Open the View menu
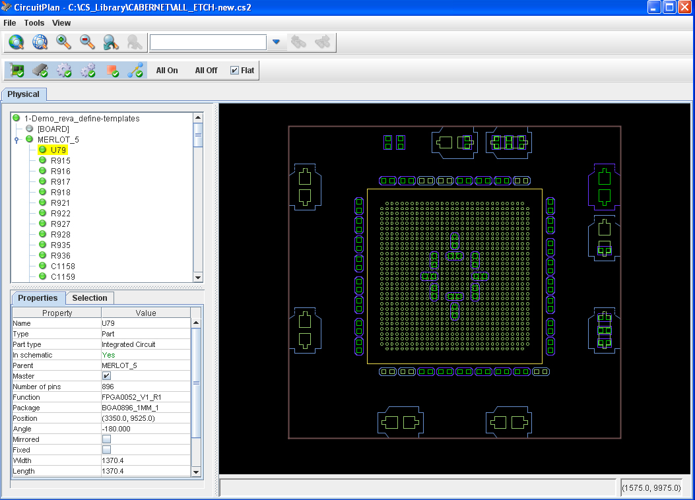The width and height of the screenshot is (695, 500). click(61, 23)
